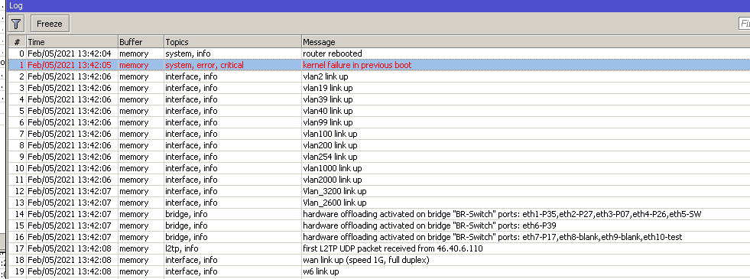Click offloading message listing eth7-P17 ports

point(492,238)
